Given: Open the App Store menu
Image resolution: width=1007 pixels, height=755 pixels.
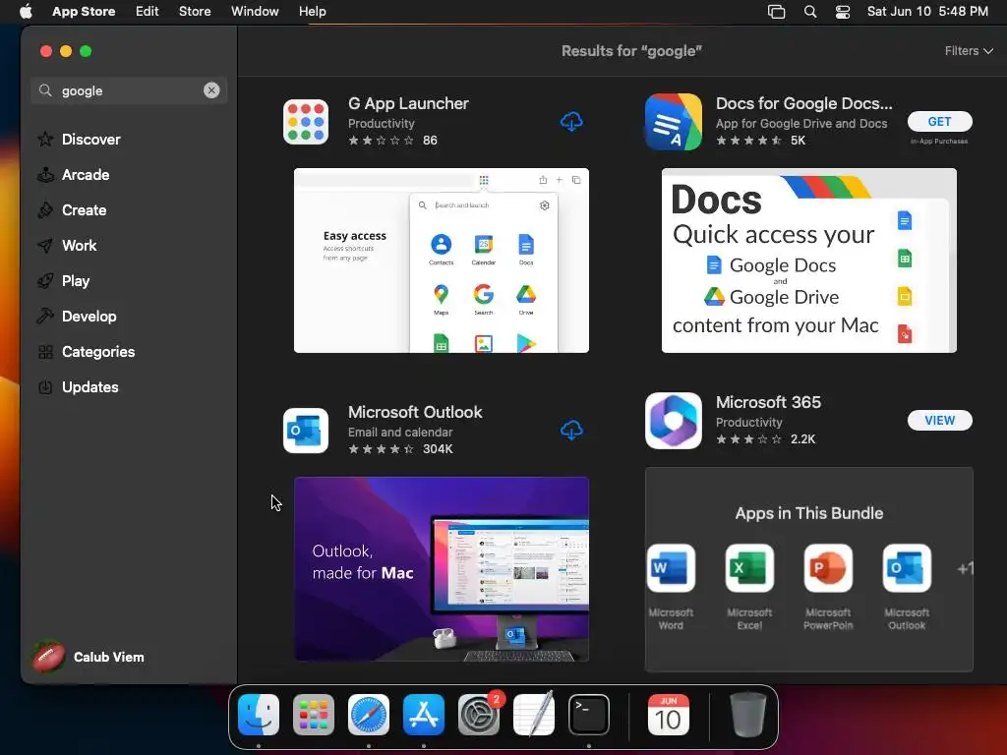Looking at the screenshot, I should (84, 12).
